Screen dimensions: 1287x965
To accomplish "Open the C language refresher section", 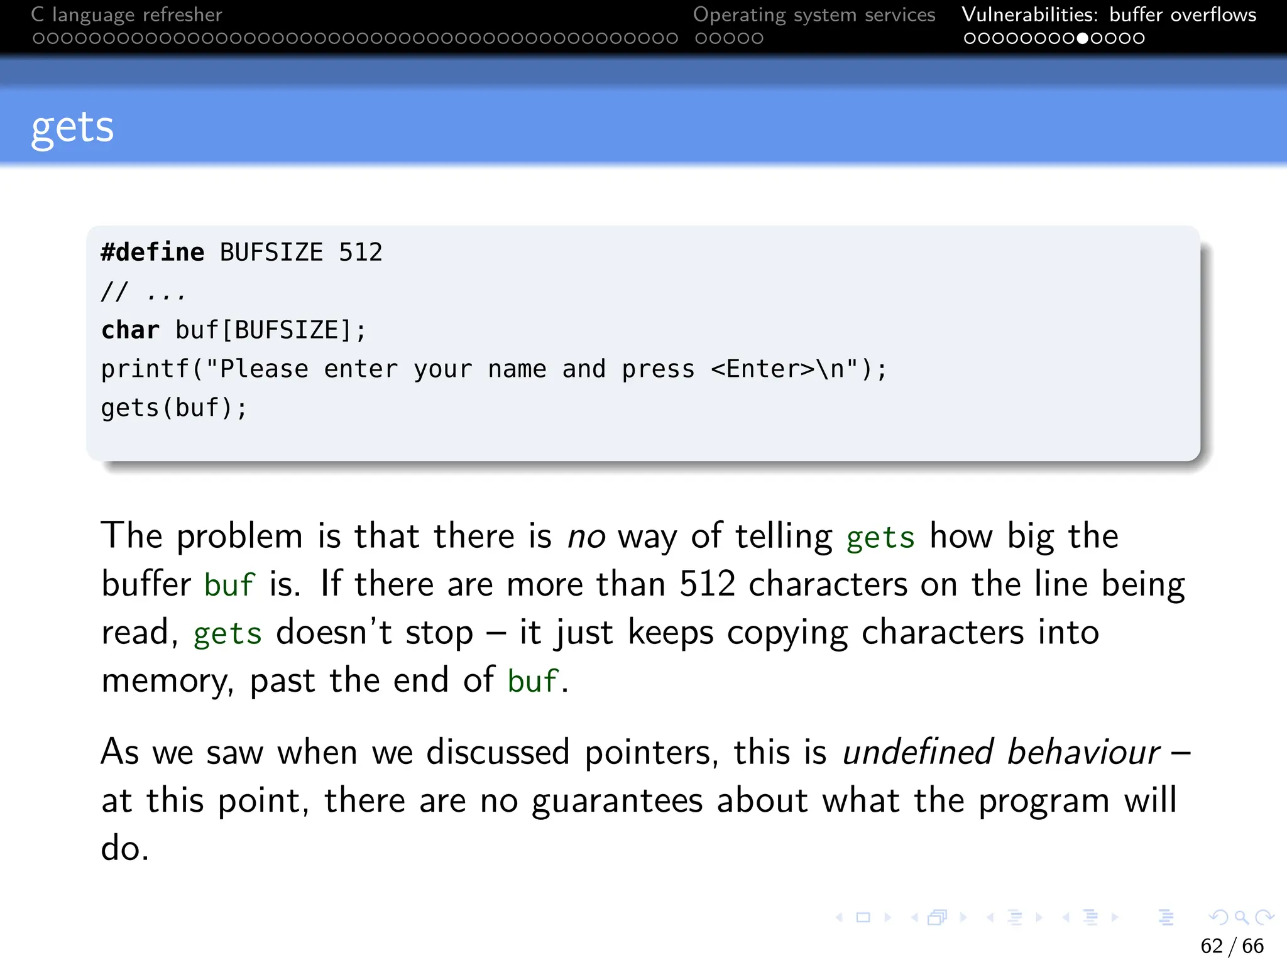I will [x=126, y=14].
